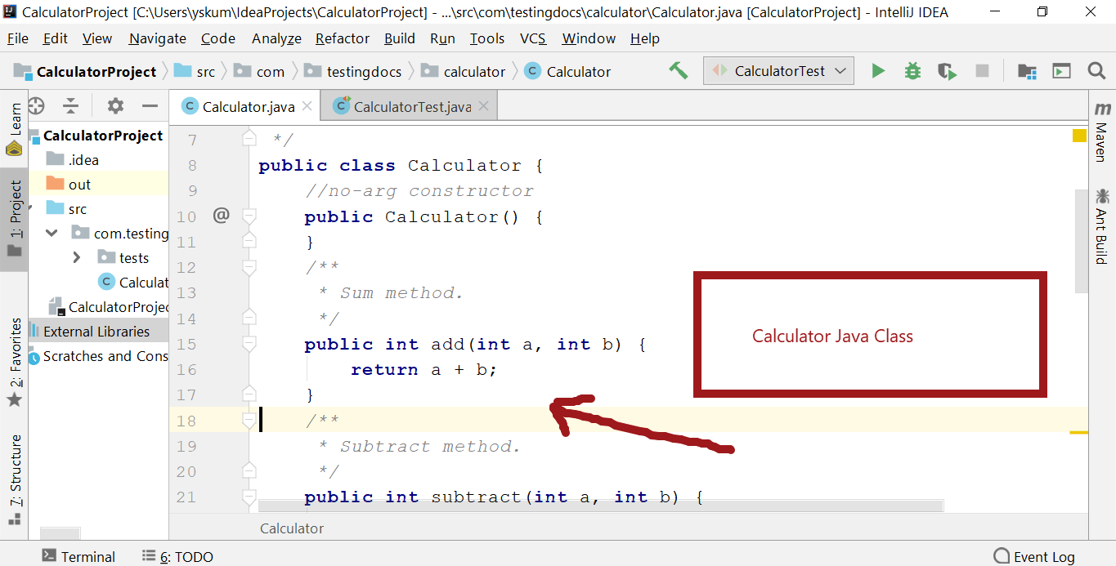Open the Terminal tool window
Screen dimensions: 1116x566
tap(78, 556)
